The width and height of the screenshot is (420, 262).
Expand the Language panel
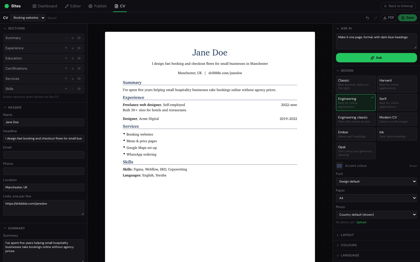[376, 255]
